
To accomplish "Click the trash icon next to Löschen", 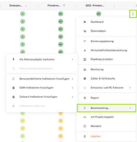I will [x=85, y=136].
